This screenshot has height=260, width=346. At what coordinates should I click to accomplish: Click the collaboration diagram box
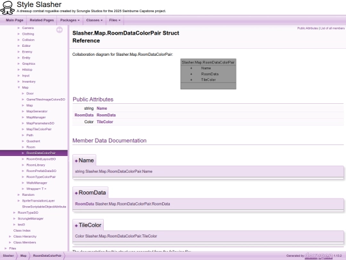point(208,74)
